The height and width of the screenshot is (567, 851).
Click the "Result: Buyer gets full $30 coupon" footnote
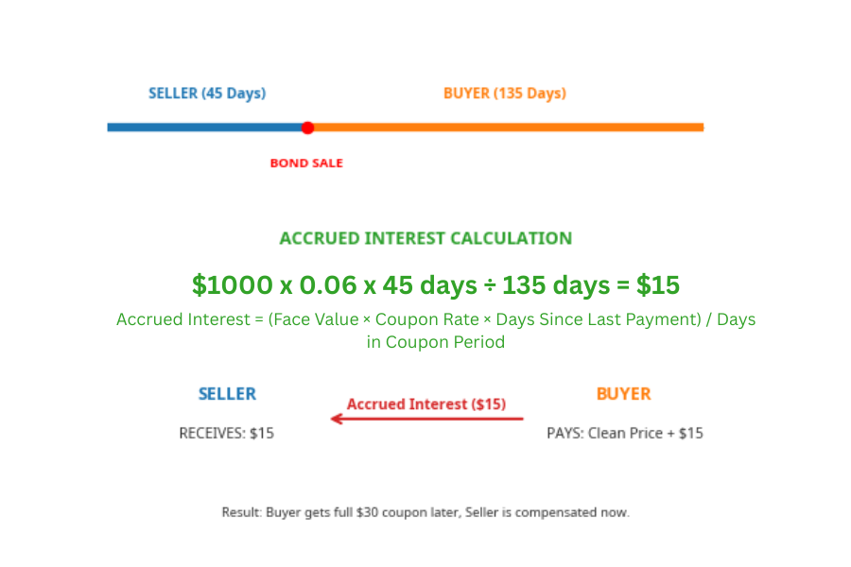click(x=425, y=512)
